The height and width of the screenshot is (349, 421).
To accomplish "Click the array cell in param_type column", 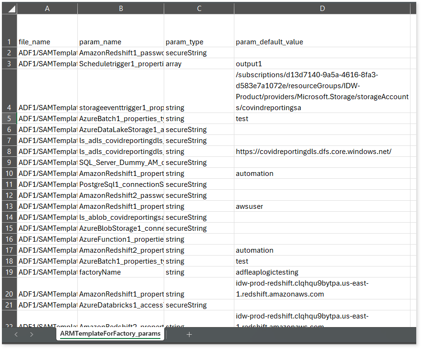I will coord(199,64).
